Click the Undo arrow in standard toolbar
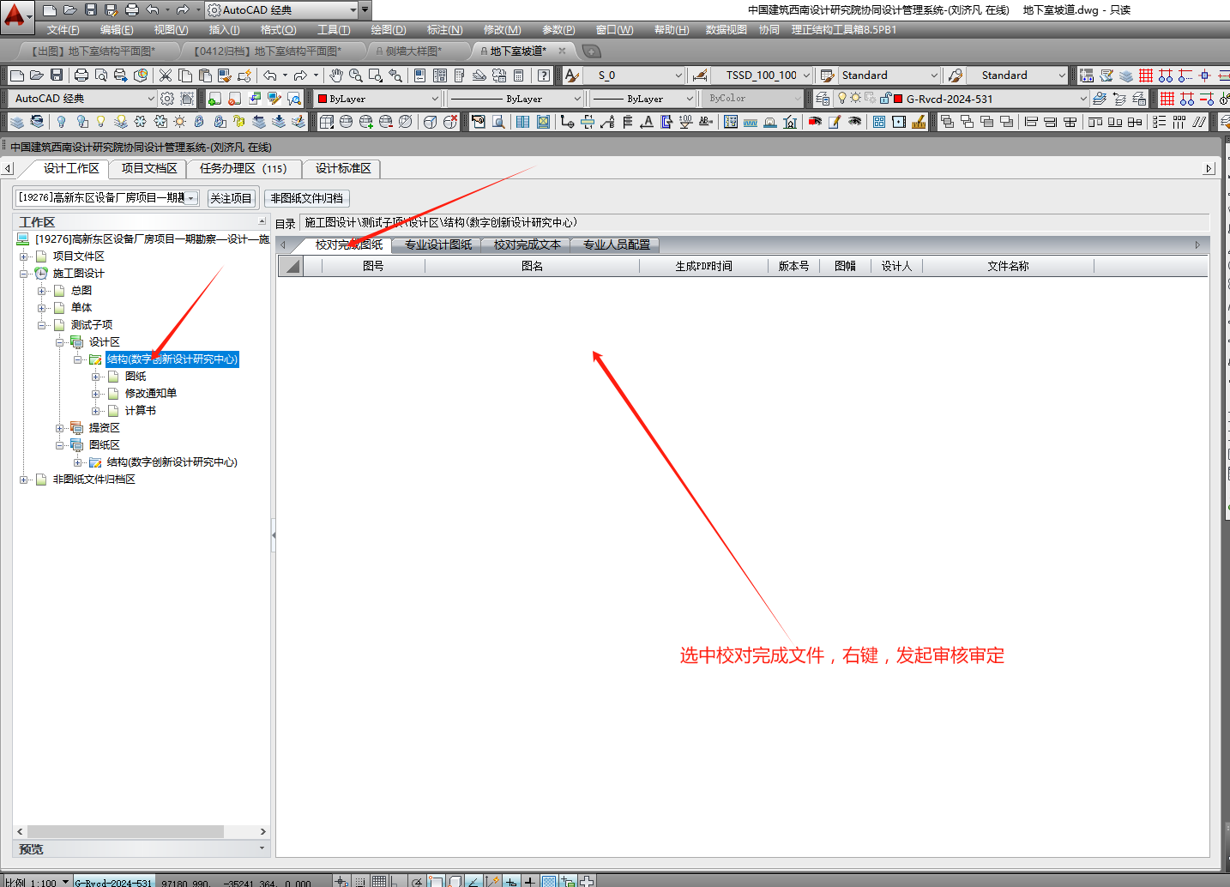This screenshot has height=887, width=1230. [270, 75]
